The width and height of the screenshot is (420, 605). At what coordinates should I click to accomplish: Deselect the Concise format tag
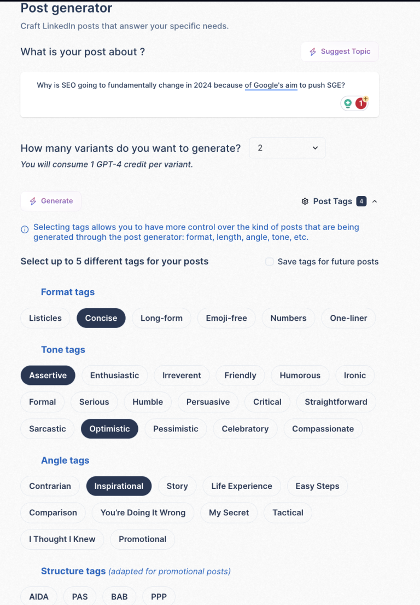[101, 318]
